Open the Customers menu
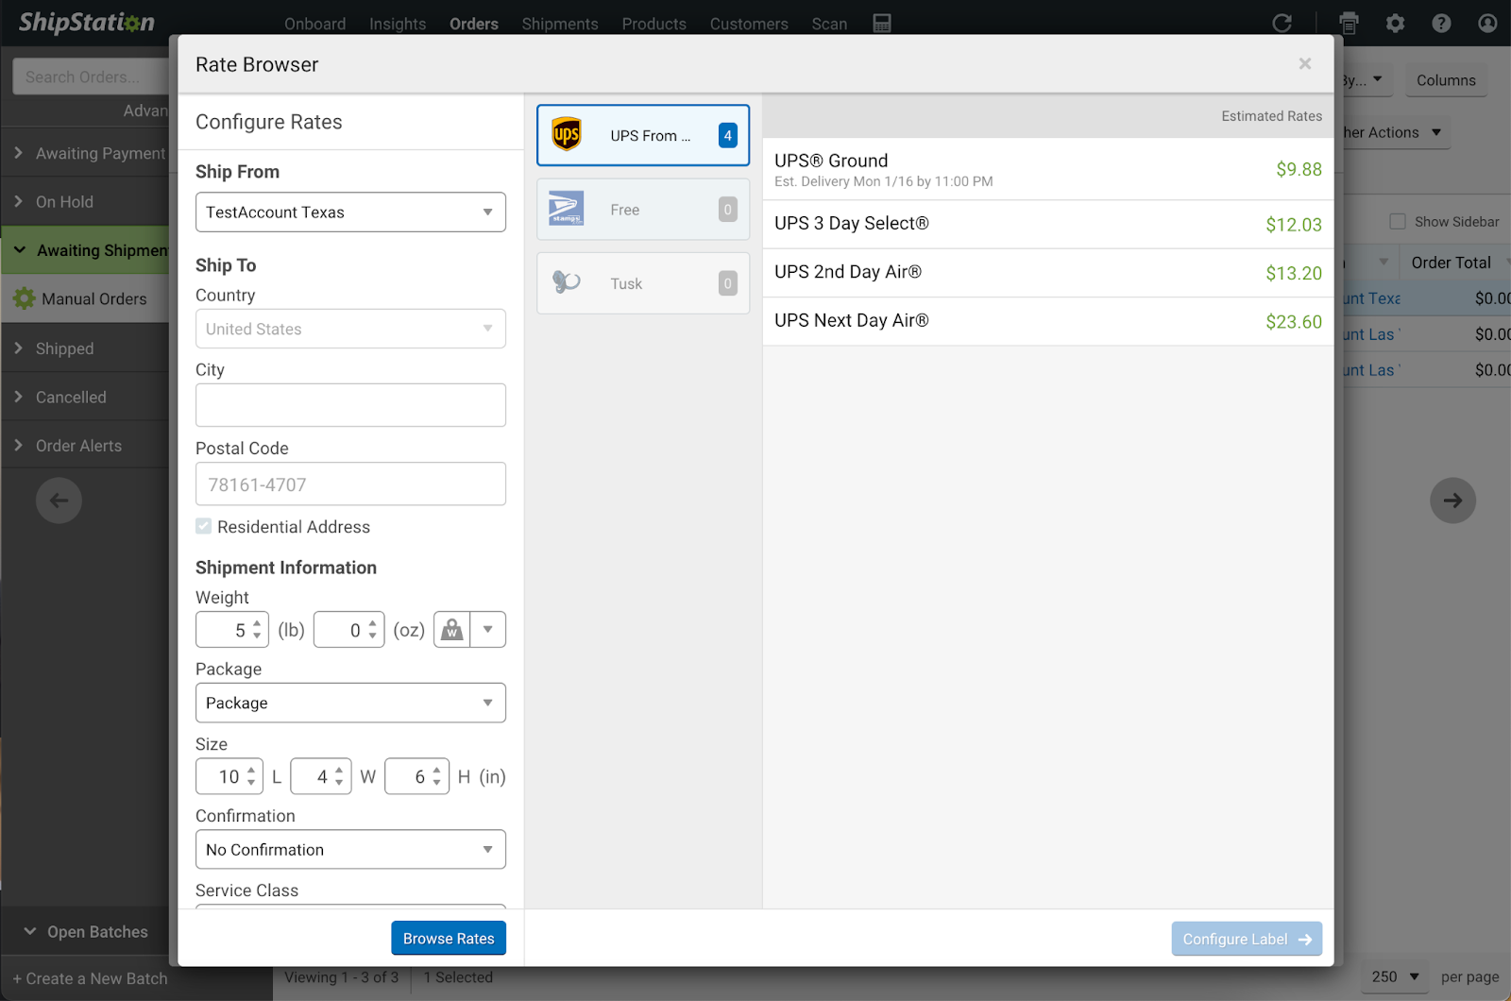The height and width of the screenshot is (1001, 1511). click(x=749, y=24)
